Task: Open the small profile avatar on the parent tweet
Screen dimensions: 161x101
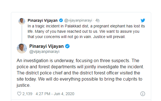Action: tap(22, 21)
